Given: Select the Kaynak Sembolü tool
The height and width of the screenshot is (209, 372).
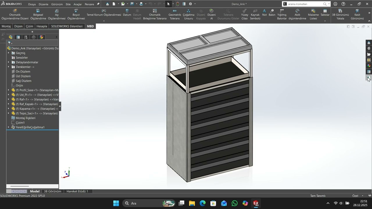Looking at the screenshot, I should point(255,15).
